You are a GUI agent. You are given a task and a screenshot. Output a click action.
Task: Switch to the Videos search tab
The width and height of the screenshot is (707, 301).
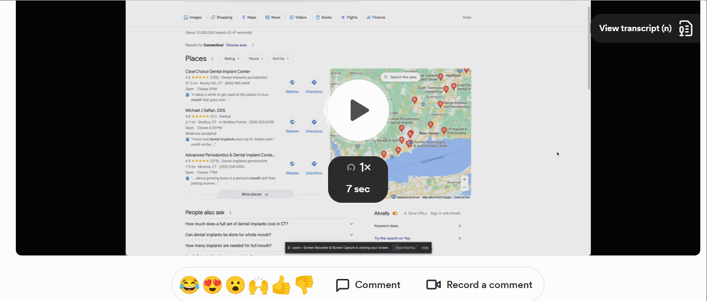298,17
